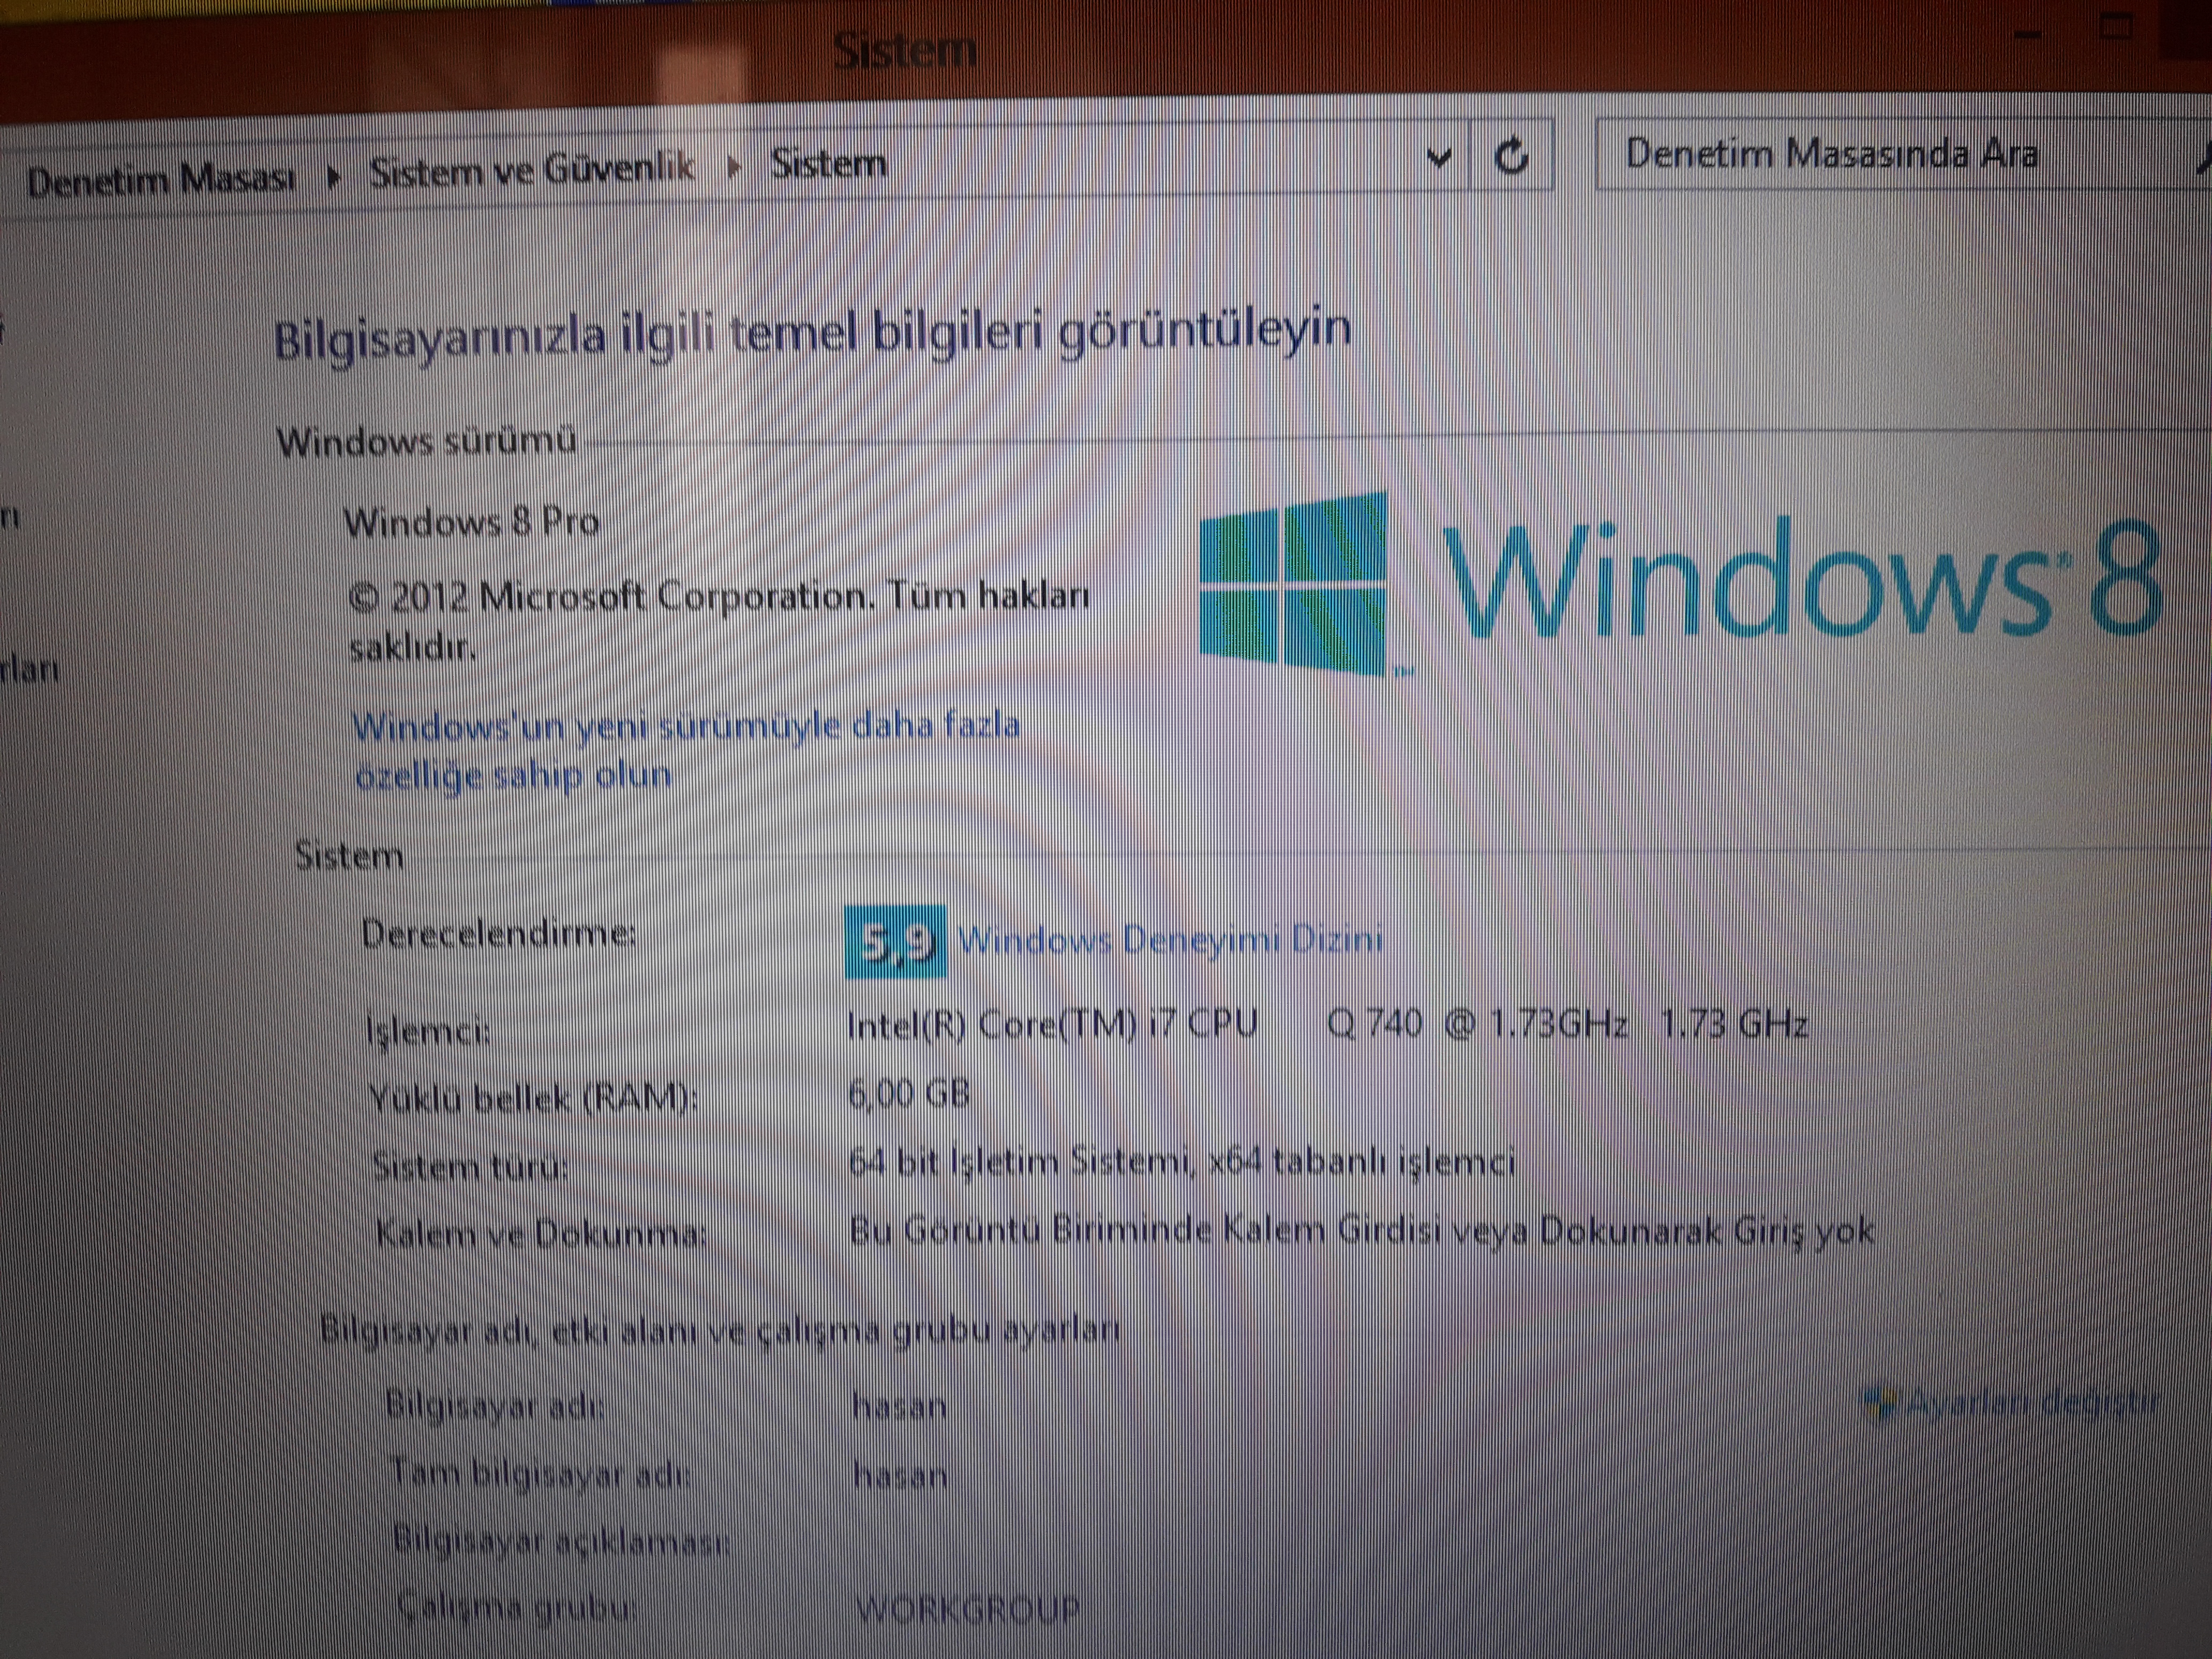Screen dimensions: 2212x1659
Task: Minimize the Sistem window
Action: point(2027,35)
